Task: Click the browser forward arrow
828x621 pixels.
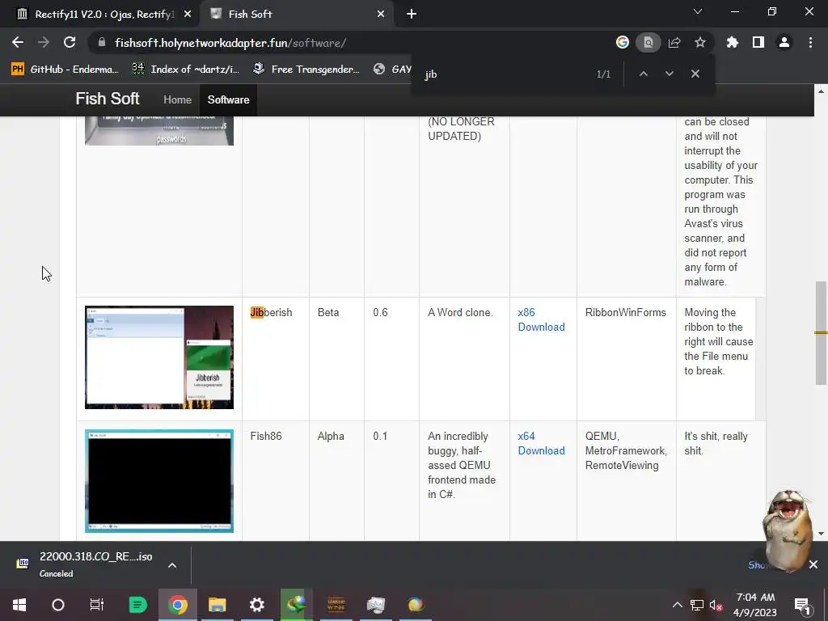Action: [44, 42]
